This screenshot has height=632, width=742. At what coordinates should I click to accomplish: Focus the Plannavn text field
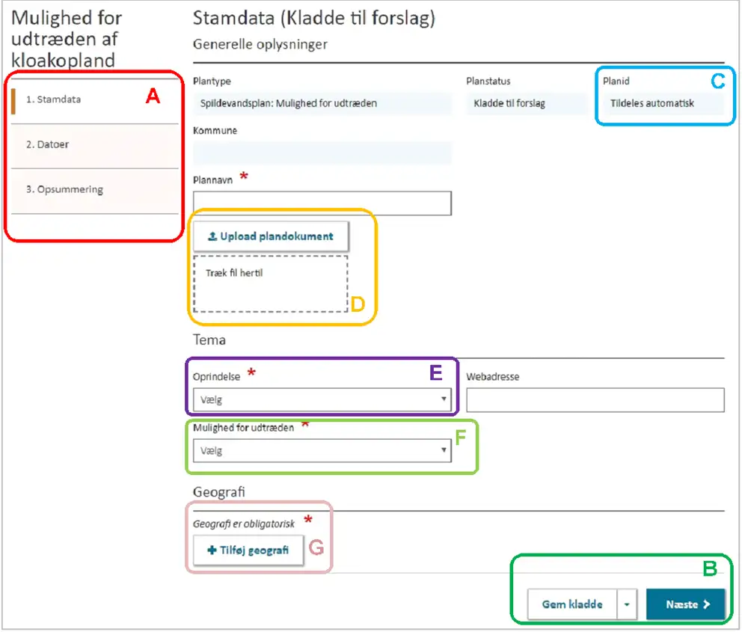tap(322, 203)
